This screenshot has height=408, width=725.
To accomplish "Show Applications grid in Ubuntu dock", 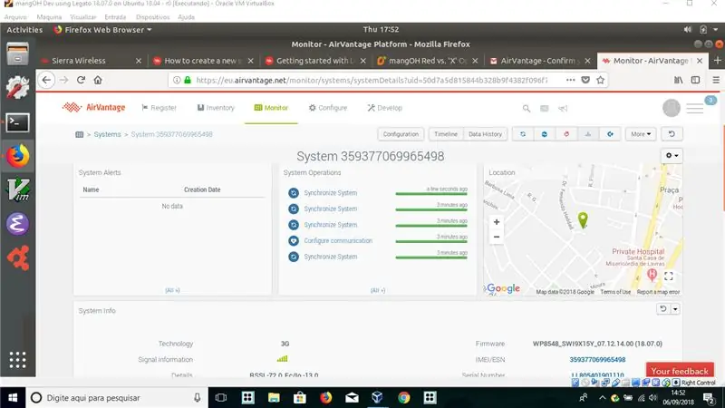I will tap(17, 359).
